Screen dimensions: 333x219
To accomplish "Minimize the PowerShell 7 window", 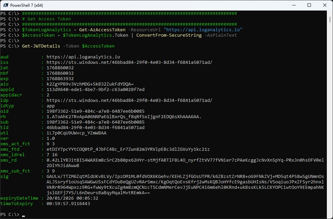I will 294,5.
